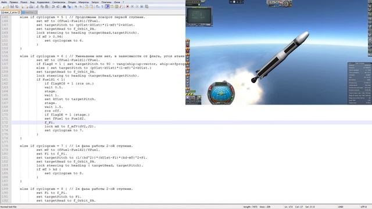The width and height of the screenshot is (372, 209).
Task: Click the Redo toolbar icon
Action: [58, 6]
